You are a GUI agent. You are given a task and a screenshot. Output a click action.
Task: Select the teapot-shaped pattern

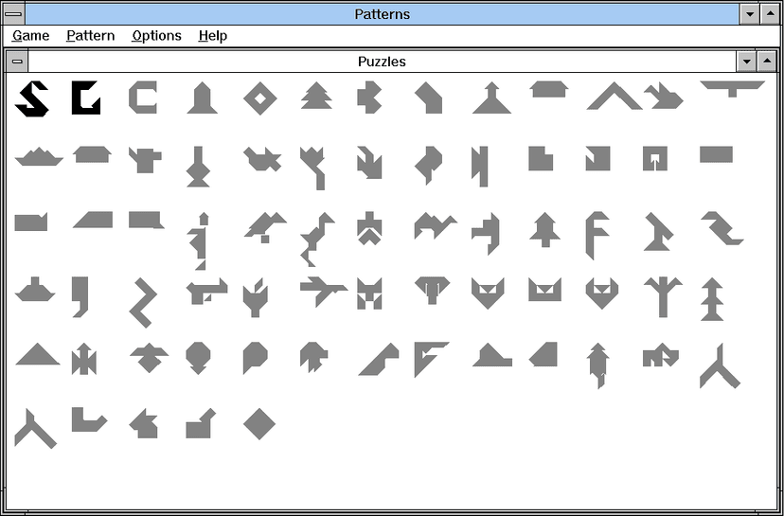pos(145,160)
